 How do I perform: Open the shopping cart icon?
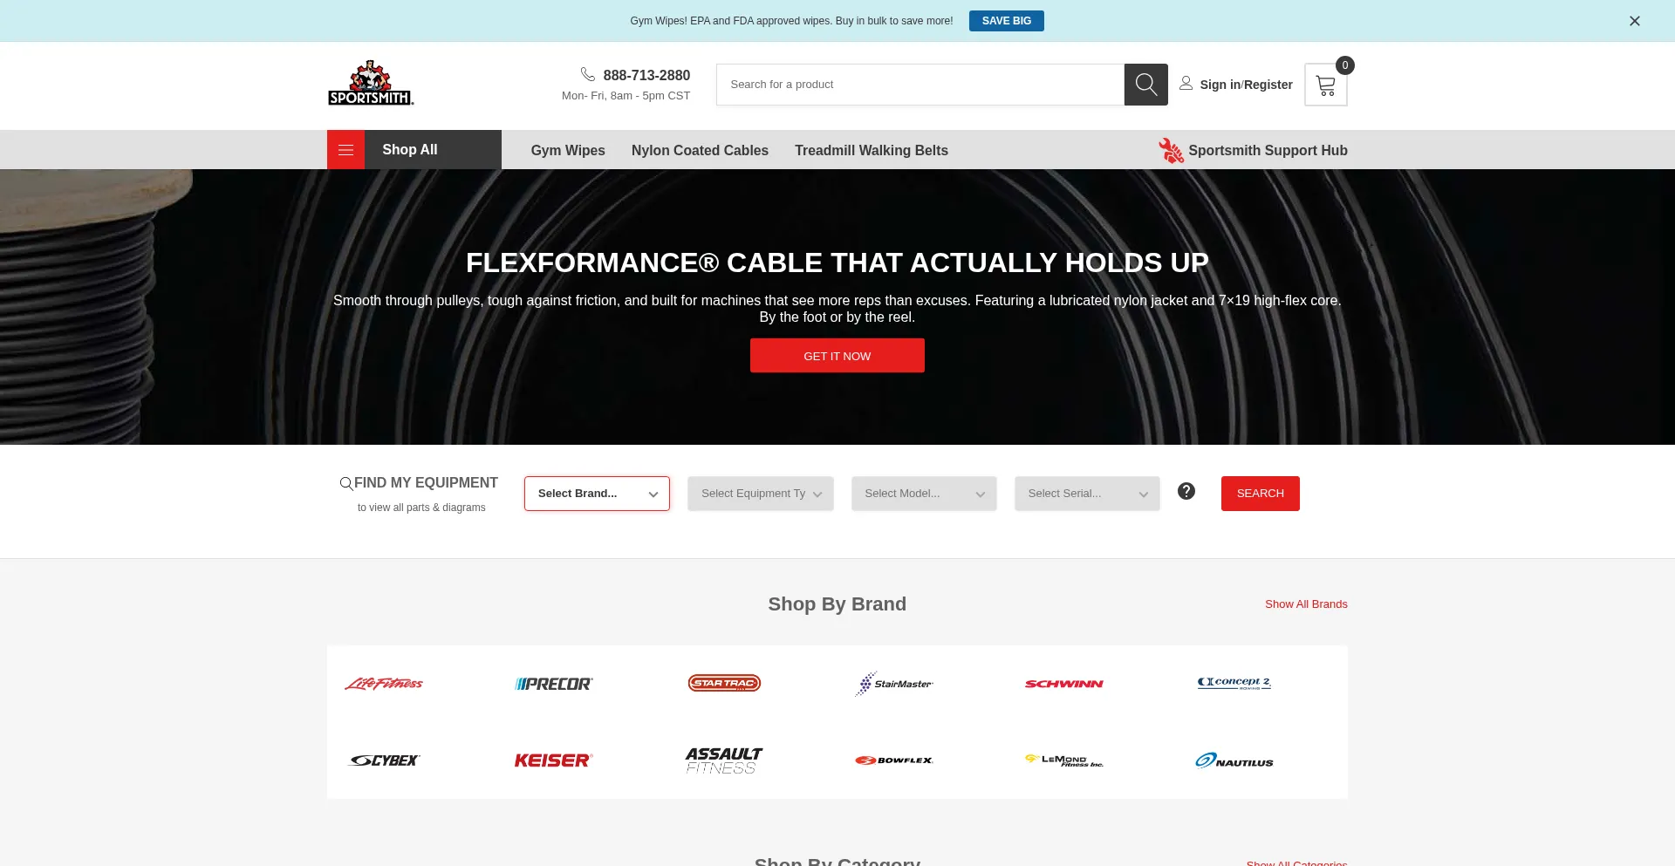coord(1326,85)
